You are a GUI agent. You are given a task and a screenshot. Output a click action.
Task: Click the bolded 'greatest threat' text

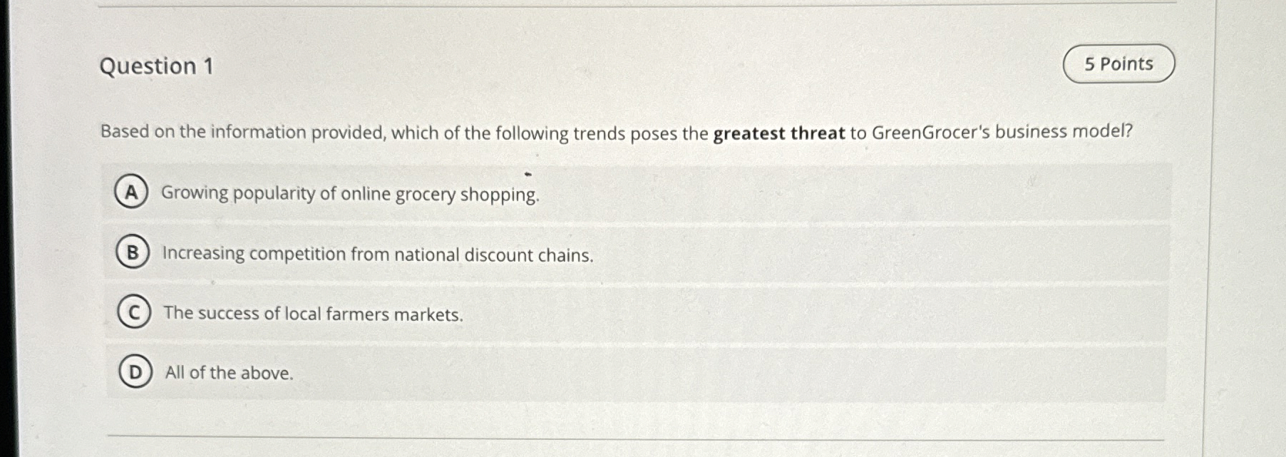[778, 131]
